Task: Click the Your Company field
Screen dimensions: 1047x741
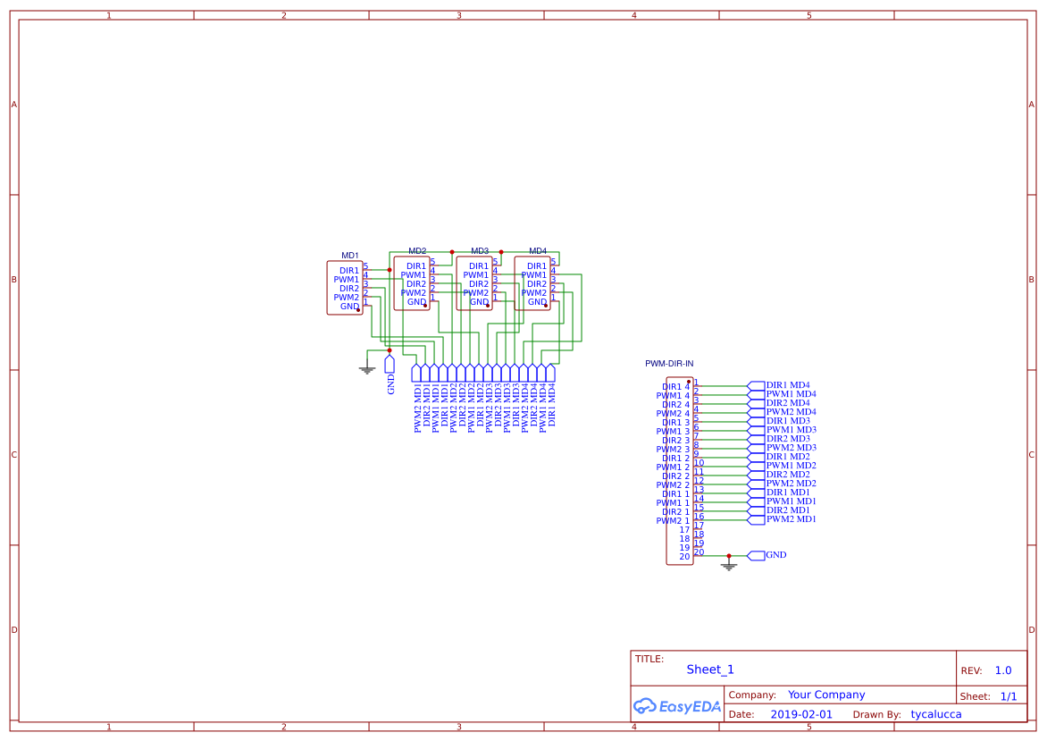Action: (x=826, y=695)
